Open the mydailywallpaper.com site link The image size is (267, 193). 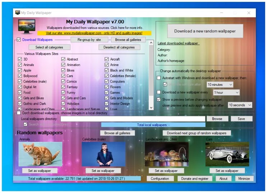point(94,33)
